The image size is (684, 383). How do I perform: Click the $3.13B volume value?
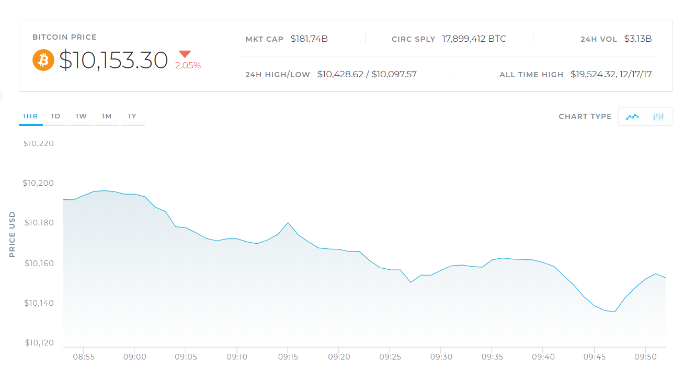tap(638, 39)
